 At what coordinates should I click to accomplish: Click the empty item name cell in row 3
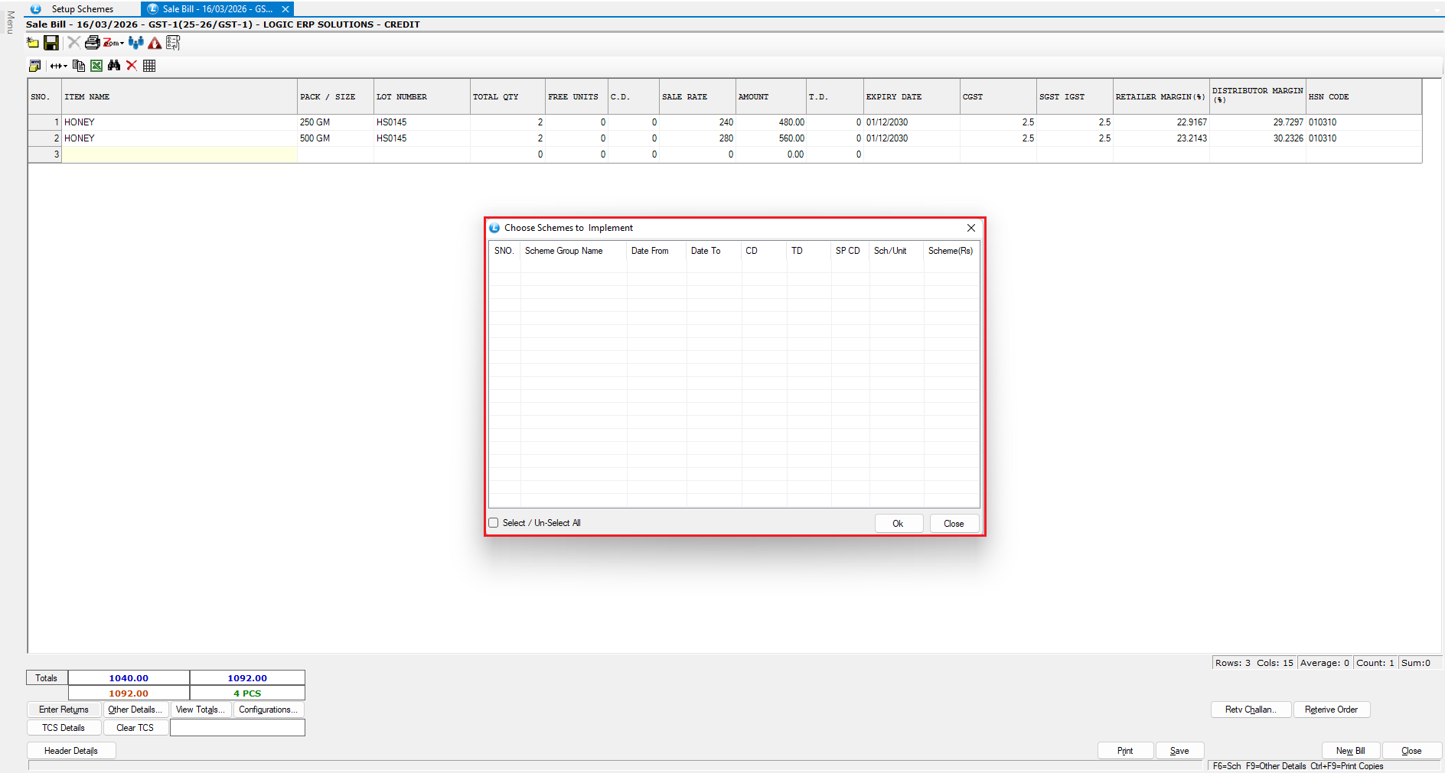click(x=179, y=154)
